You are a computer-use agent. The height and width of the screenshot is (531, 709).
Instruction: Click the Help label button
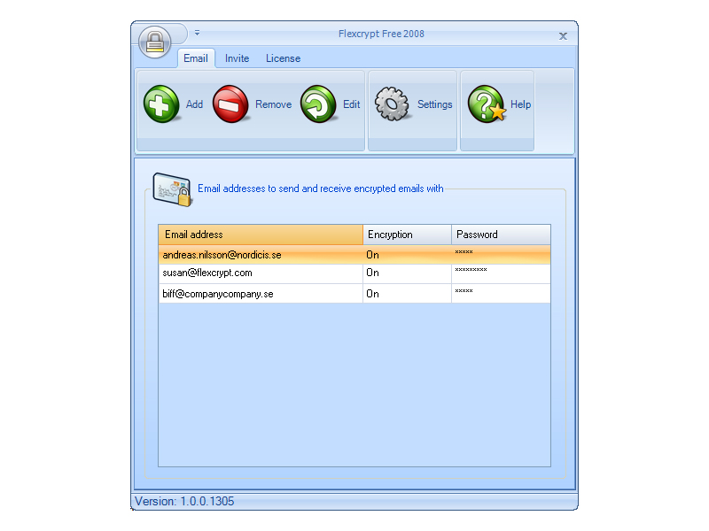point(520,104)
